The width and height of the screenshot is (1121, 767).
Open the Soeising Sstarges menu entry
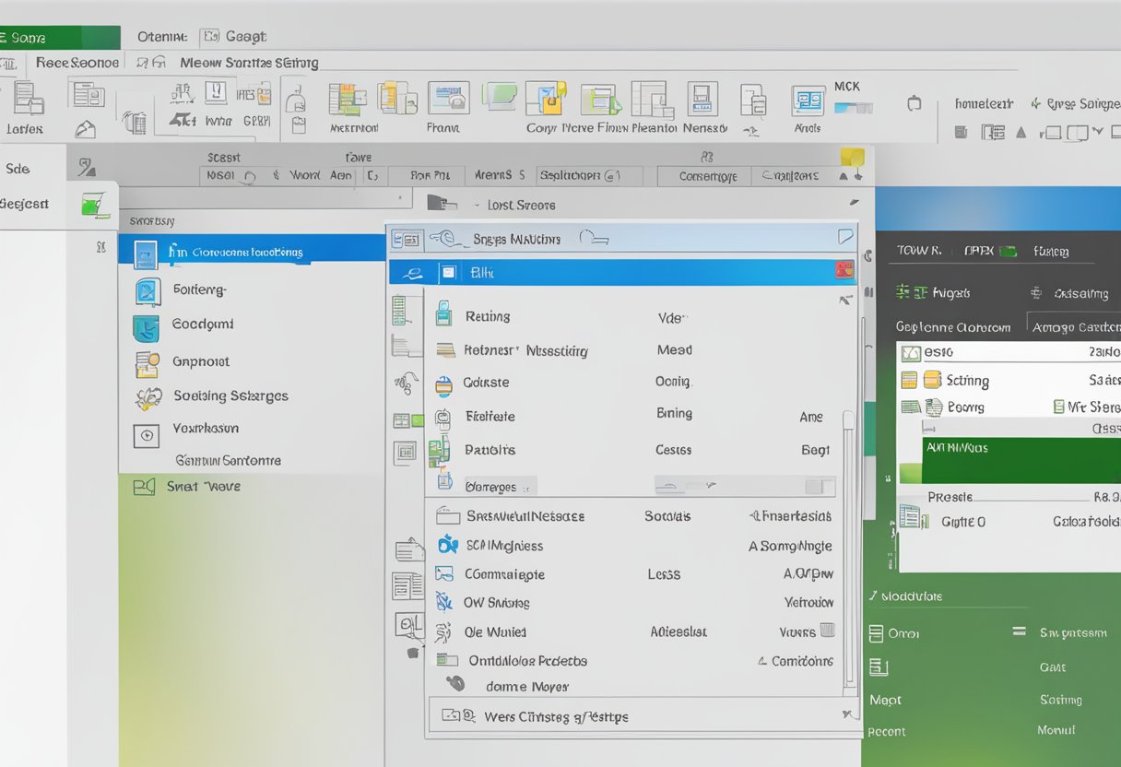click(x=230, y=395)
